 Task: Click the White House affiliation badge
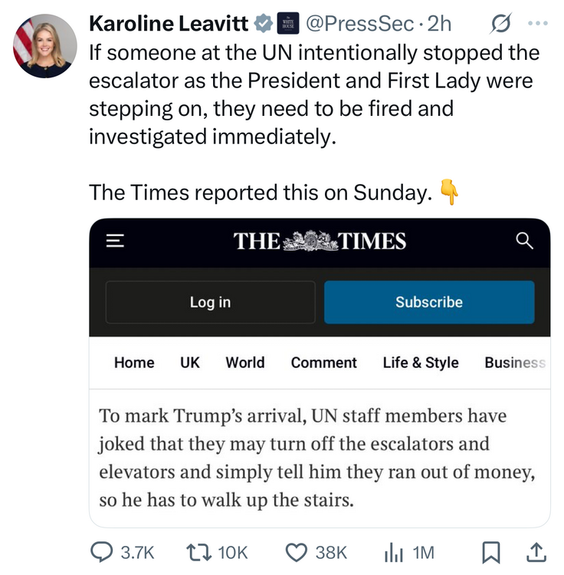click(x=287, y=24)
